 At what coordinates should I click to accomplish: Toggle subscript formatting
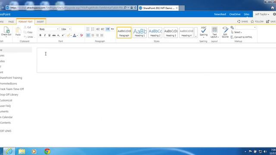59,35
